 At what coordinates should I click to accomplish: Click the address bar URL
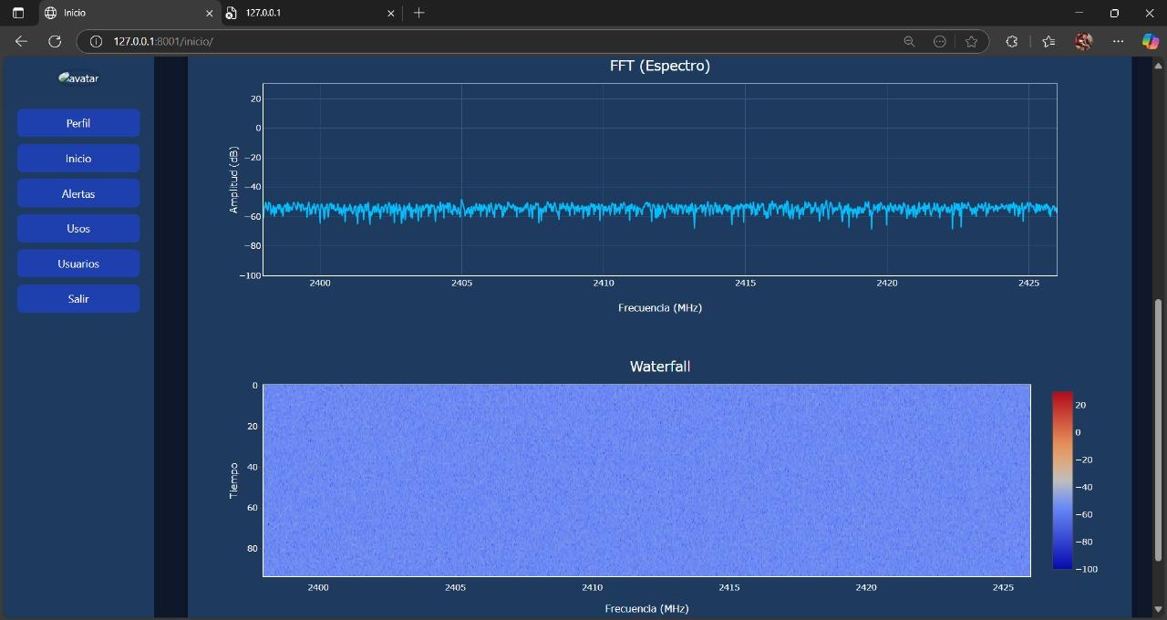tap(163, 41)
